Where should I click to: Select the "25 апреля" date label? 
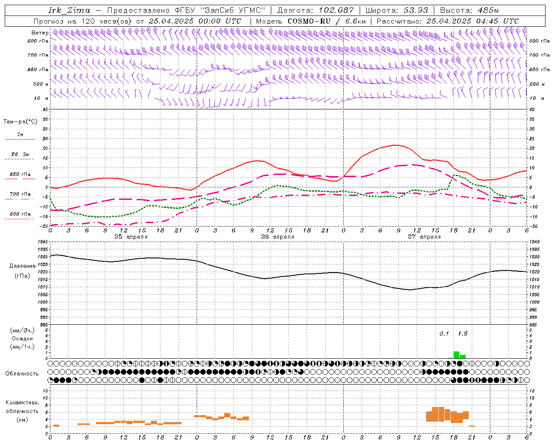(131, 237)
